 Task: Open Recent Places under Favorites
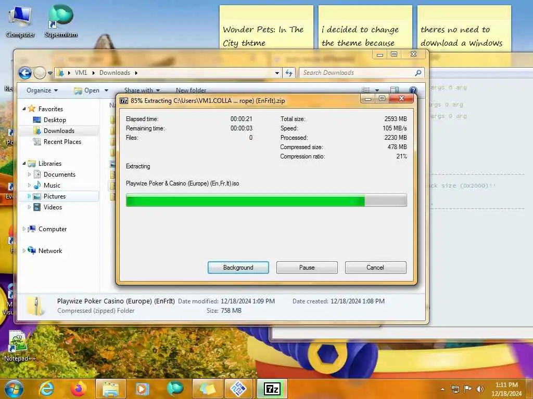[62, 141]
